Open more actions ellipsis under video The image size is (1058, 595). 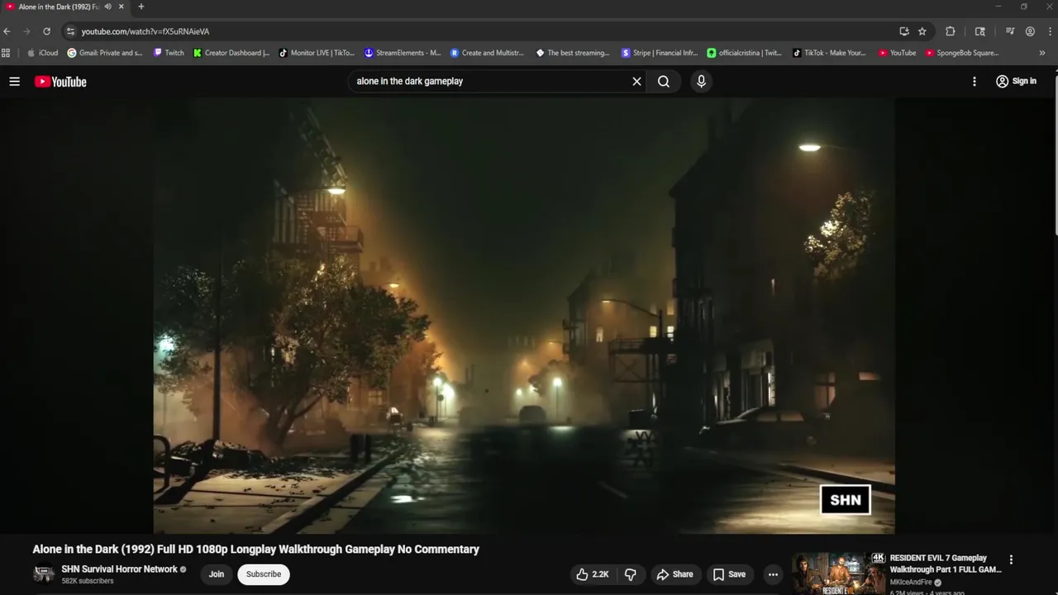pos(773,574)
